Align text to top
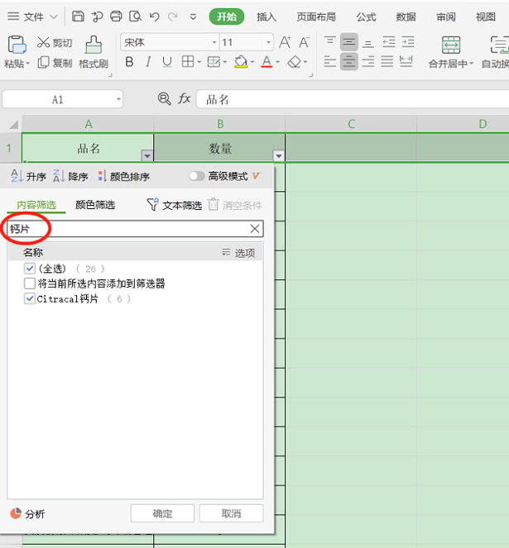 point(329,42)
